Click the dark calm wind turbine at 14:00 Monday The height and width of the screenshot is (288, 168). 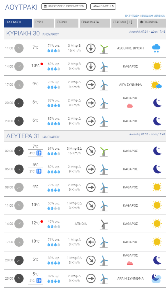point(104,224)
